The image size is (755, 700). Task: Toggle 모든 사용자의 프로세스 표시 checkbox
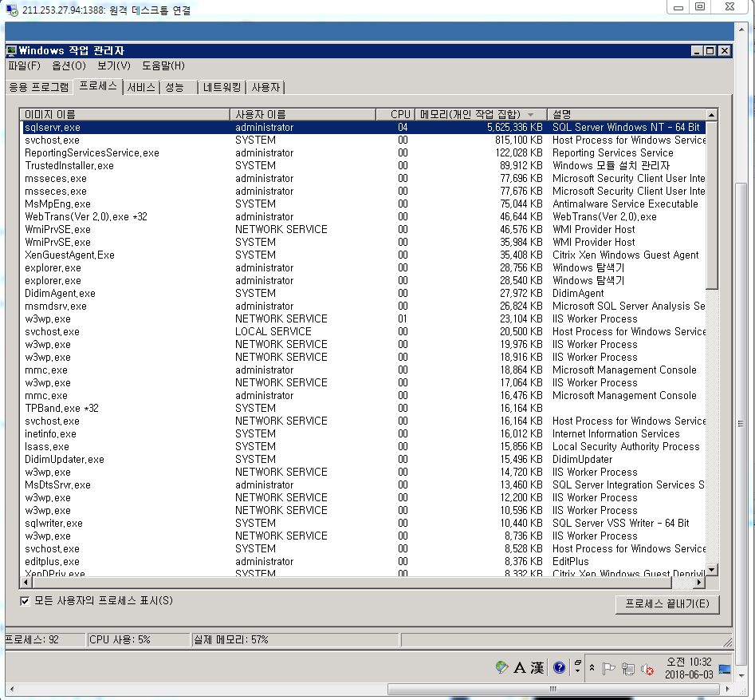click(25, 601)
